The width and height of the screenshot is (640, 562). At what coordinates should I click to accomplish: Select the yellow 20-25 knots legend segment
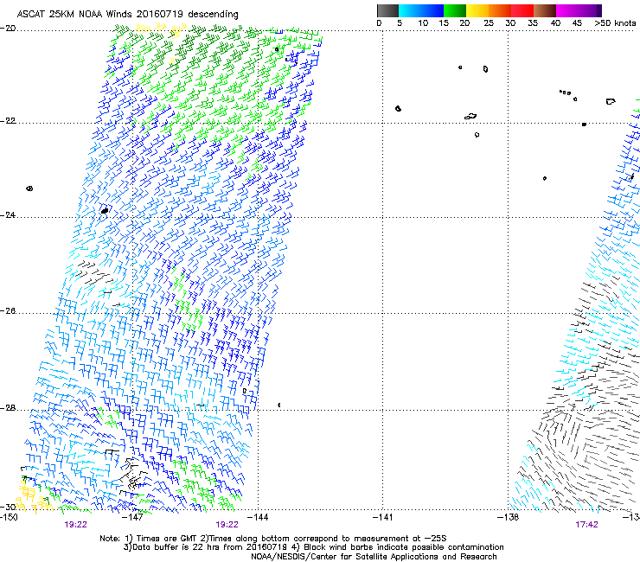pyautogui.click(x=477, y=10)
